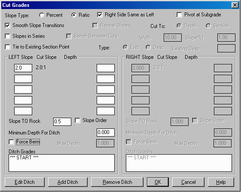241x192 pixels.
Task: Click the Remove Ditch button
Action: pos(117,182)
